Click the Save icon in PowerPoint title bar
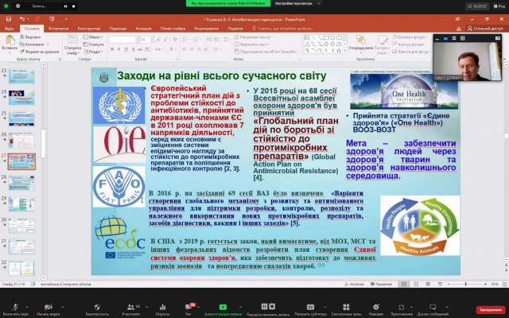This screenshot has height=318, width=509. (x=9, y=19)
